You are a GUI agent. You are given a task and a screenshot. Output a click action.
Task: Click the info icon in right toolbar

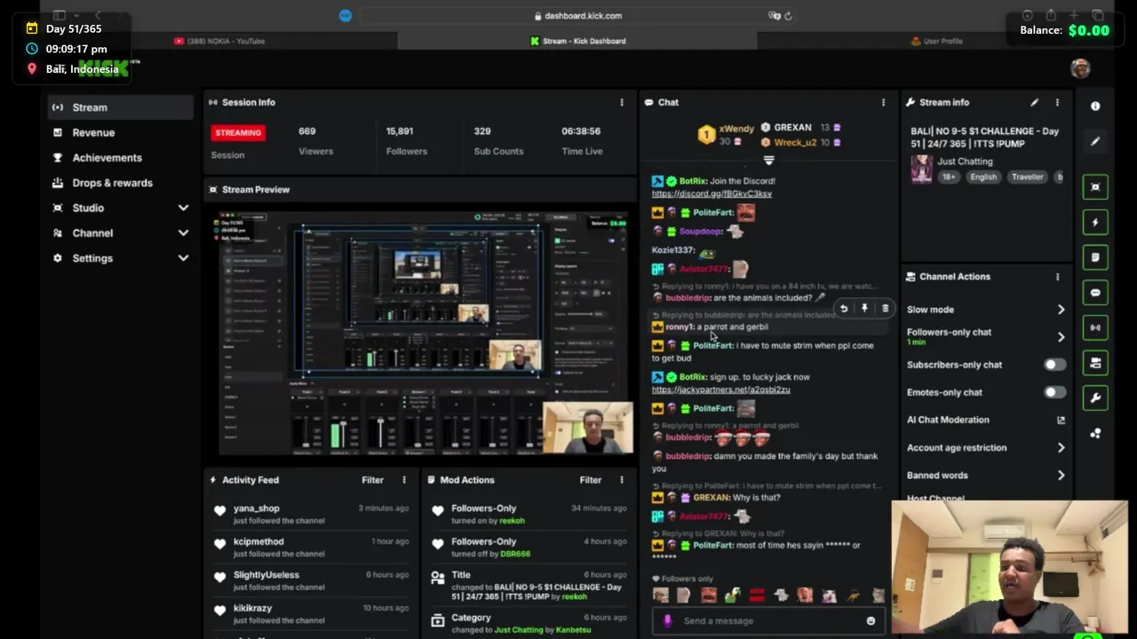pos(1095,106)
